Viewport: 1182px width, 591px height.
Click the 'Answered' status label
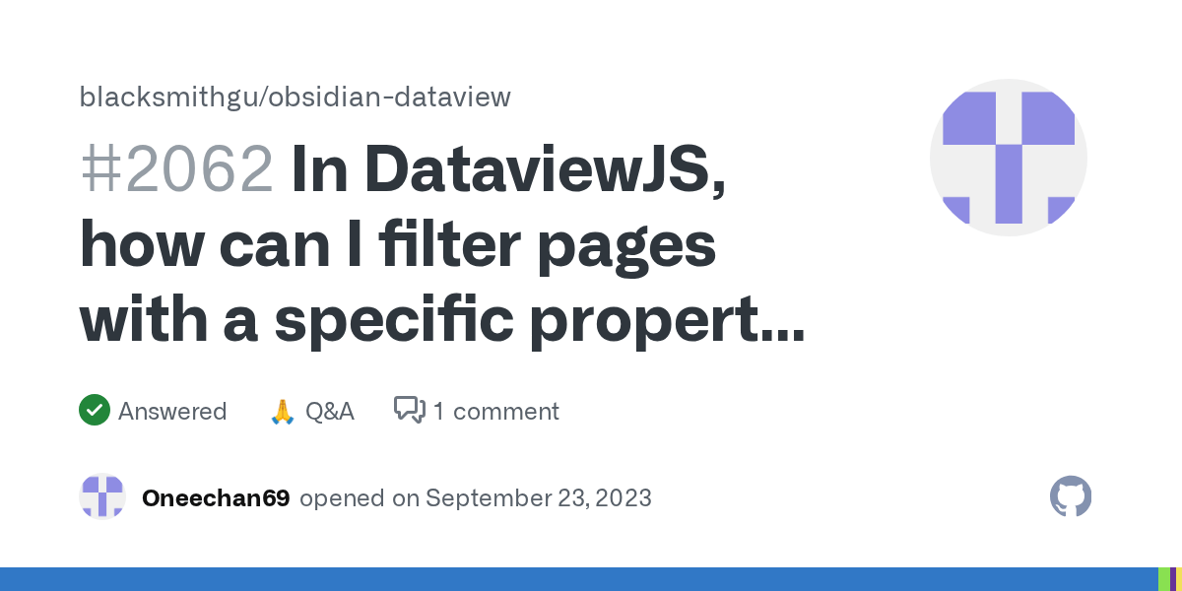click(172, 411)
